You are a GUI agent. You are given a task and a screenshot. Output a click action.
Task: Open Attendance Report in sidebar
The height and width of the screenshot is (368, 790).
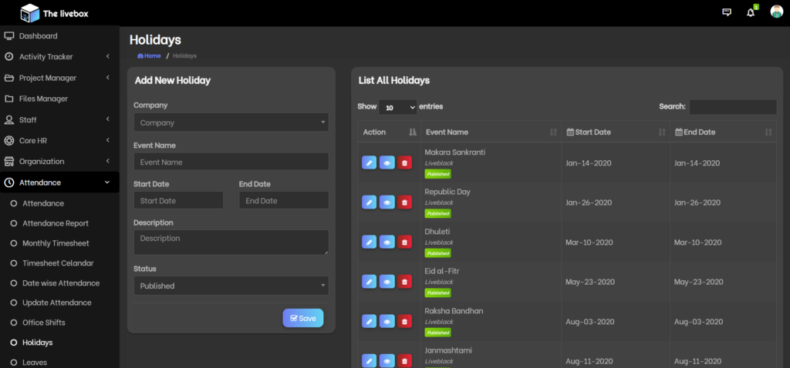click(x=56, y=223)
